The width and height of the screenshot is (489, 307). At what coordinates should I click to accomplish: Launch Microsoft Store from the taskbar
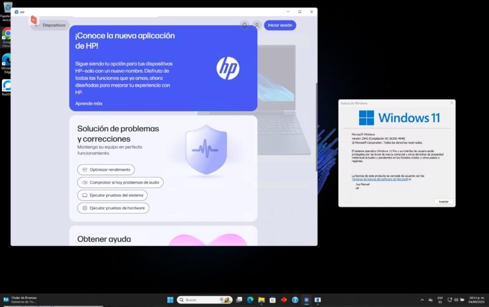(273, 300)
